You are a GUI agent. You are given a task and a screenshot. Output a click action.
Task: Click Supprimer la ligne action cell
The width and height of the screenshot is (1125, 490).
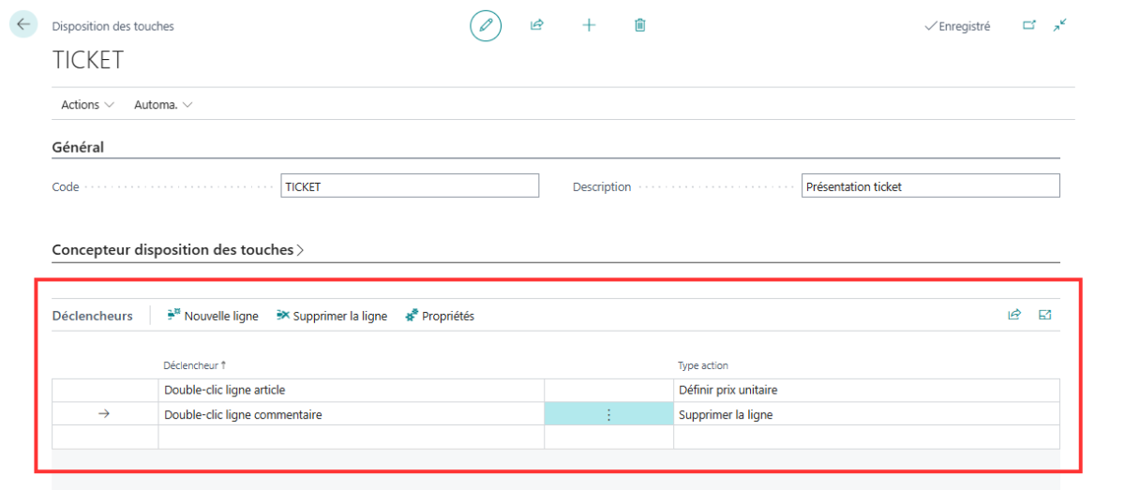coord(866,414)
